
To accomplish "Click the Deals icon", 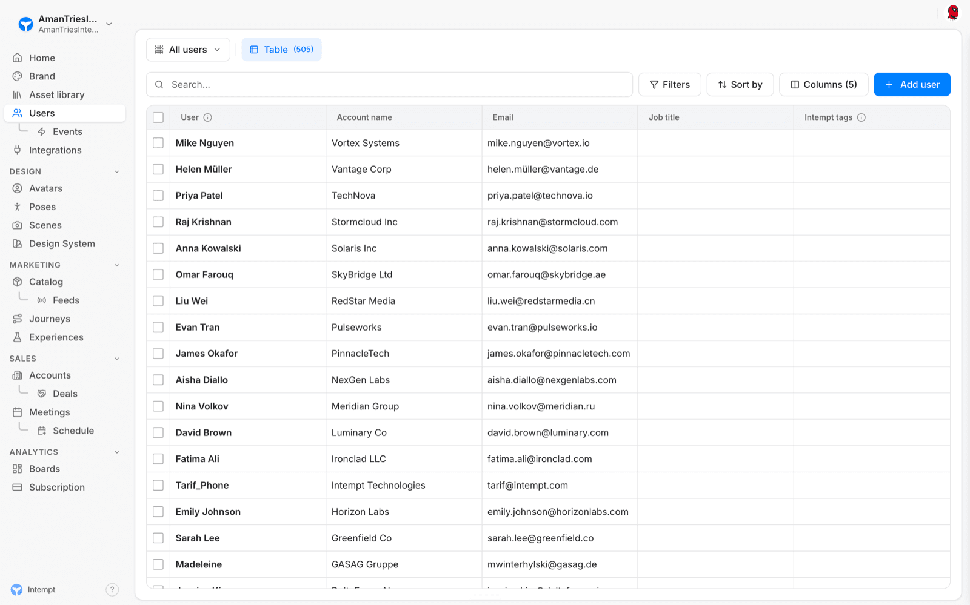I will 42,394.
